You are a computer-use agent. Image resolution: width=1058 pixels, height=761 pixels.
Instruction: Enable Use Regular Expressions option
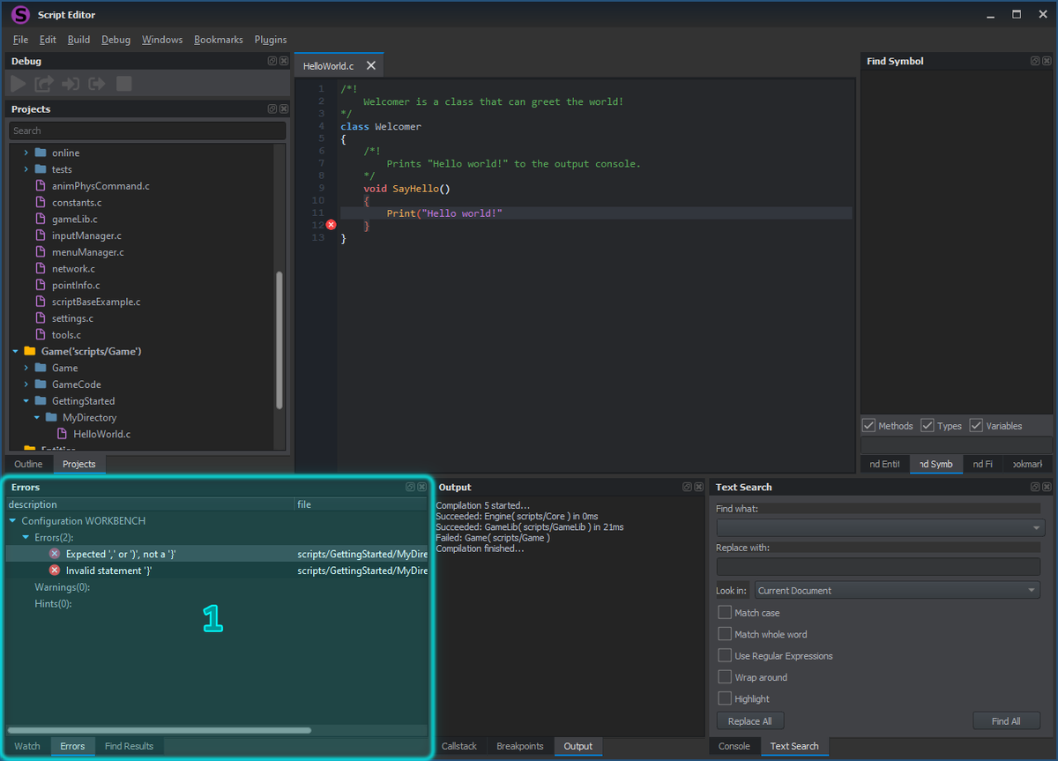726,655
